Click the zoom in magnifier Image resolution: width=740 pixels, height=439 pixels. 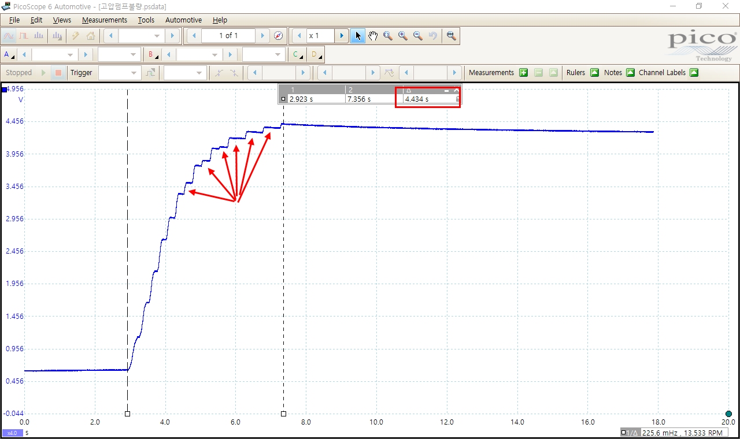(x=403, y=36)
